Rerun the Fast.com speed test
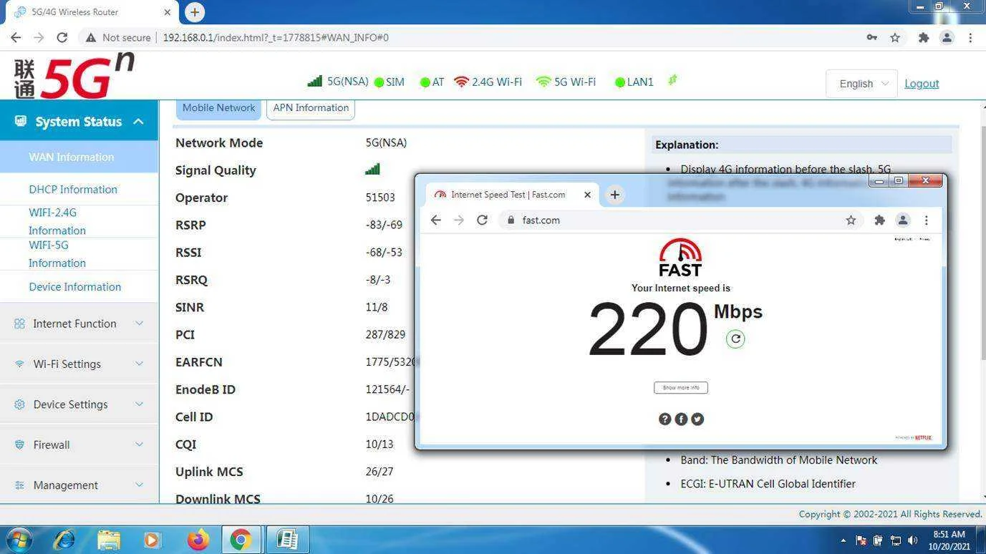The image size is (986, 554). point(735,339)
